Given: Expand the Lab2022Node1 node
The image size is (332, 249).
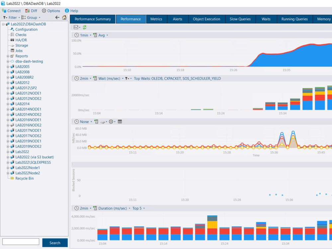Looking at the screenshot, I should point(8,168).
